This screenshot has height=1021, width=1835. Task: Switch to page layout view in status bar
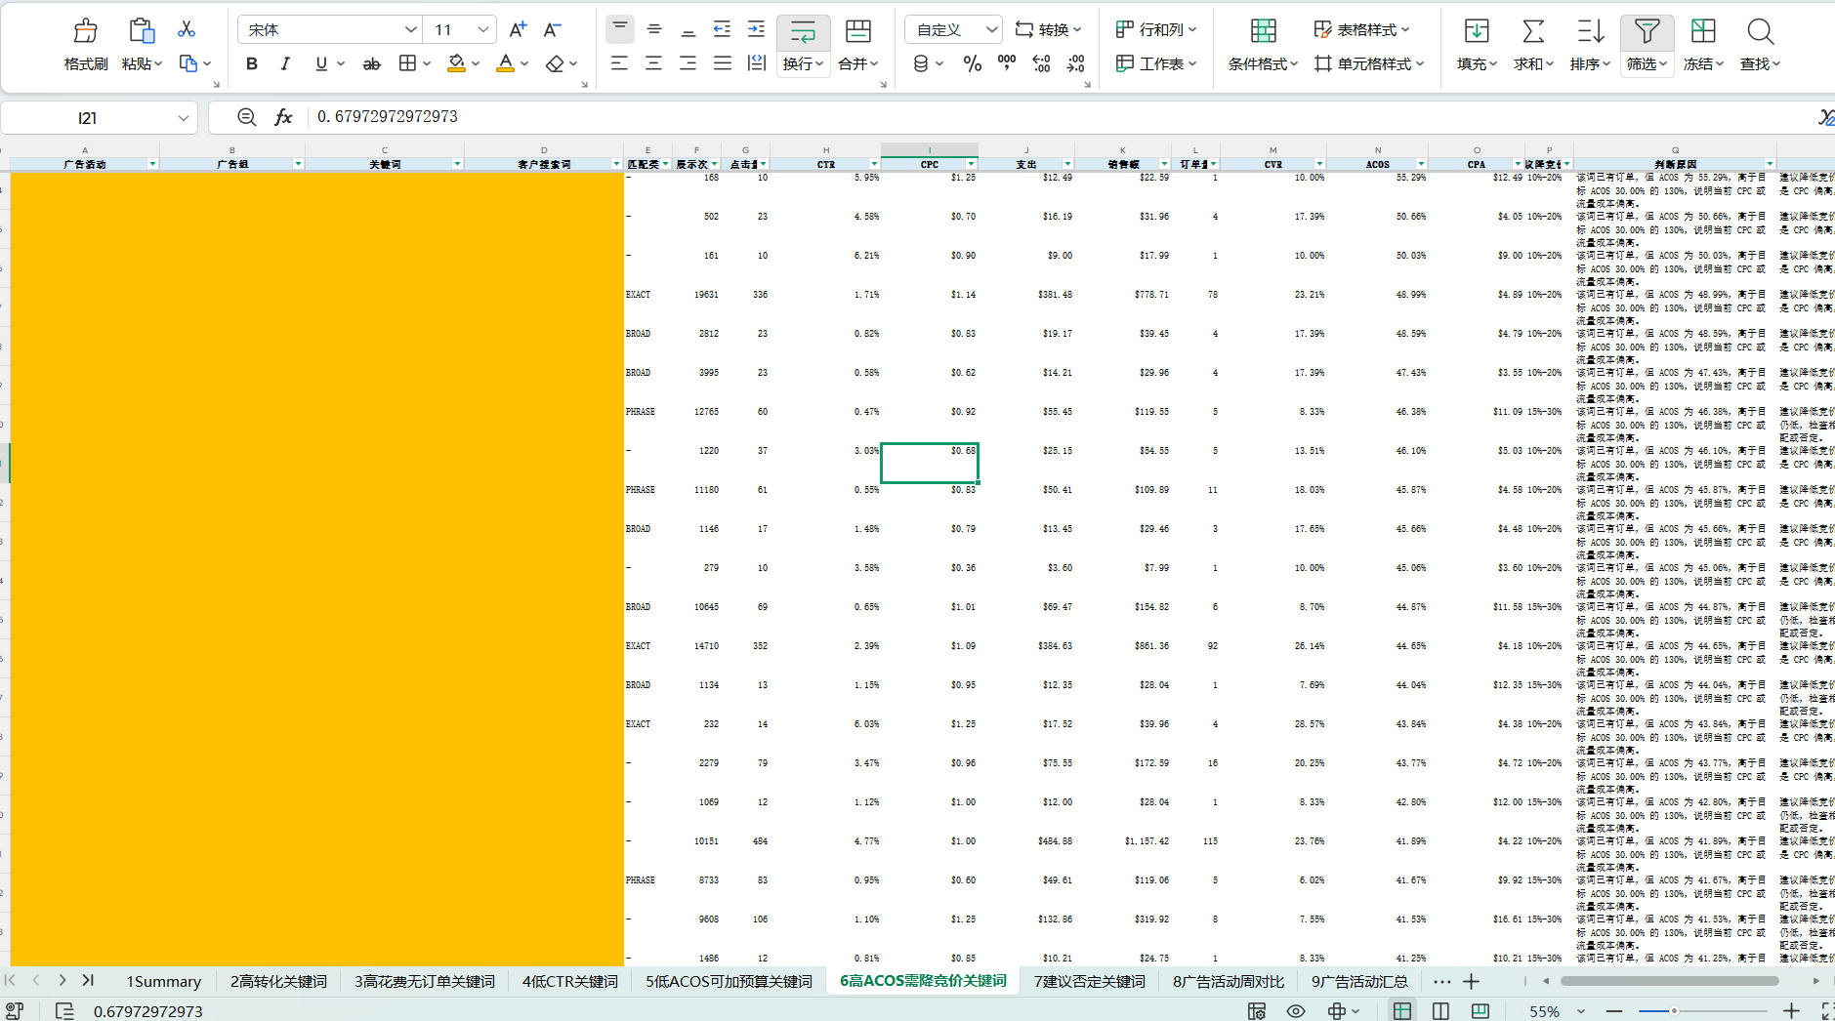[1440, 1011]
